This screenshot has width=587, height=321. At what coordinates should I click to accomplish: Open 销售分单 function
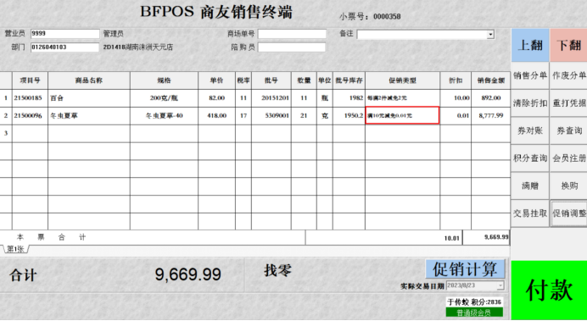(x=530, y=75)
